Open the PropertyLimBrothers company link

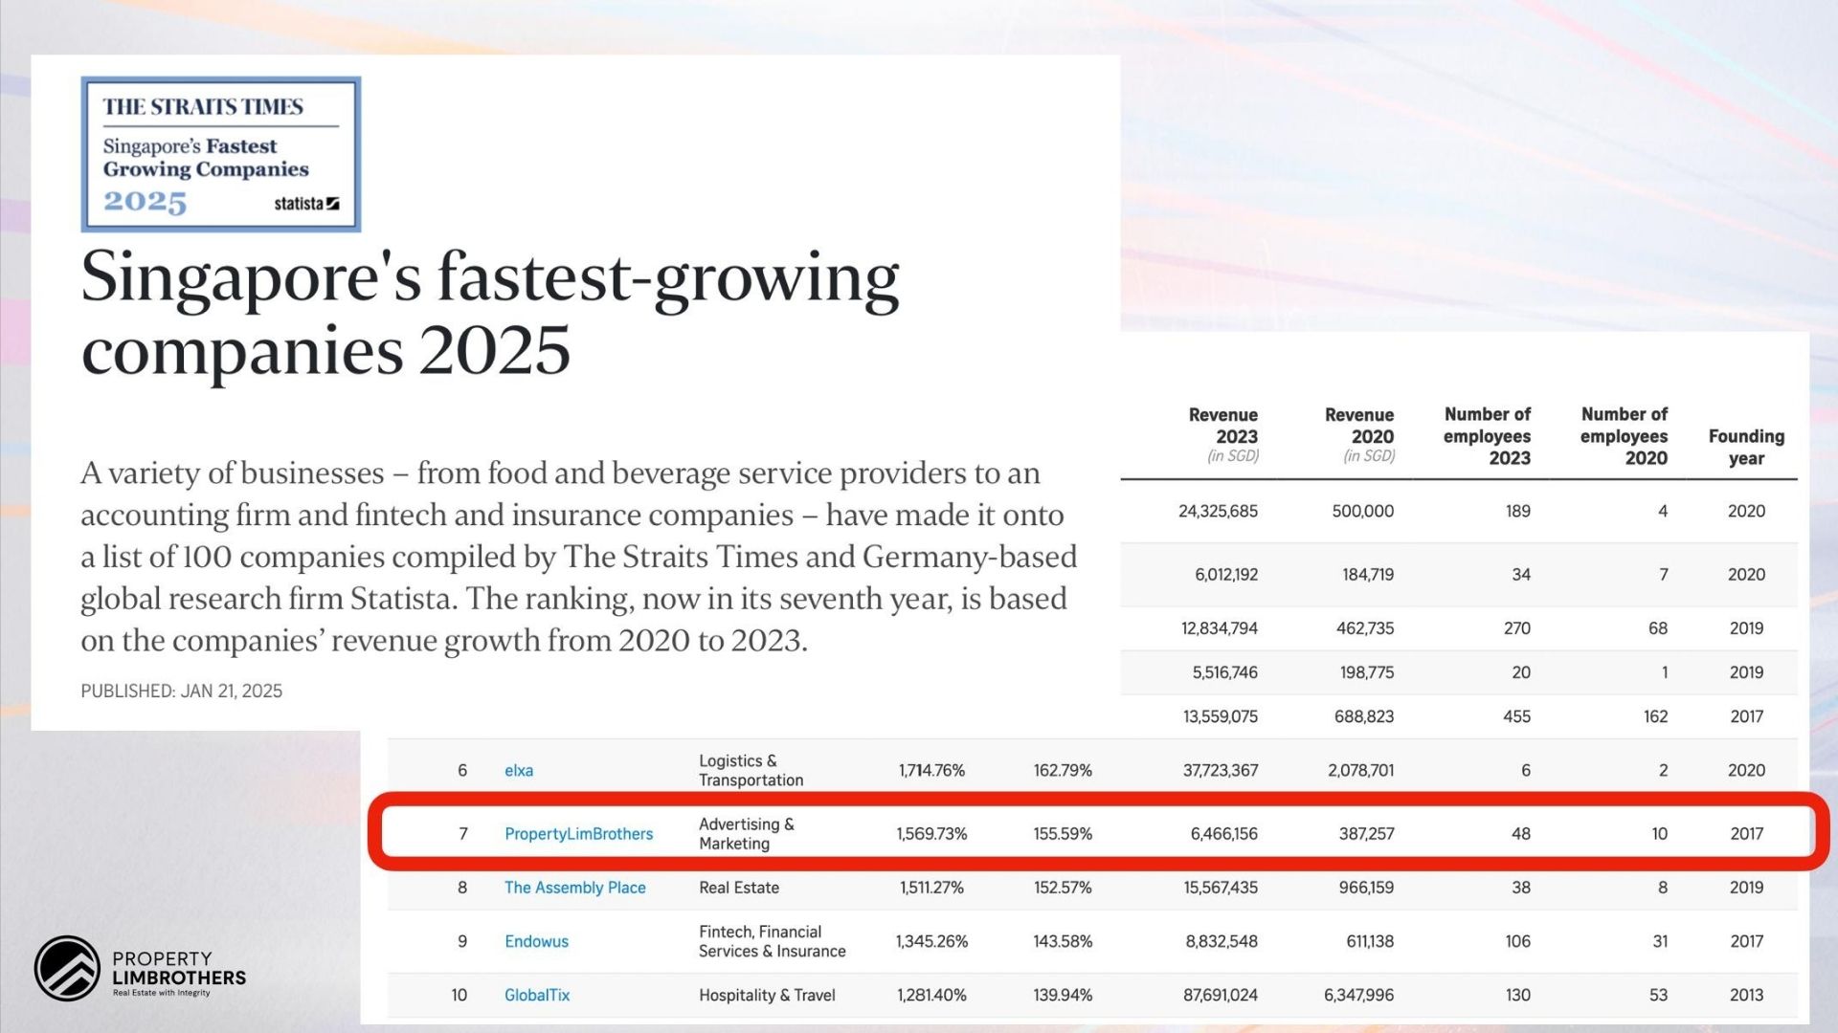click(578, 834)
